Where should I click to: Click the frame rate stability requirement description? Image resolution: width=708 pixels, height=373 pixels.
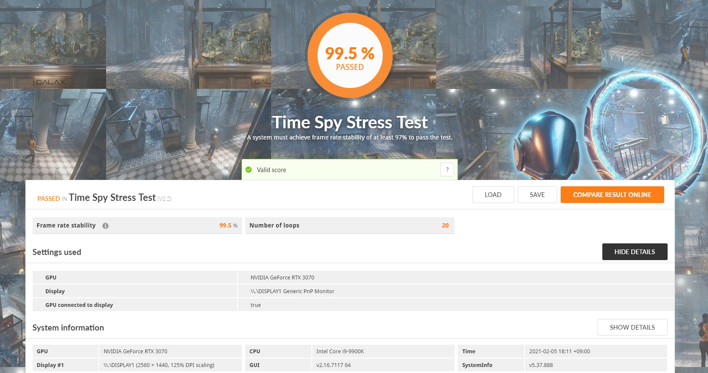350,137
